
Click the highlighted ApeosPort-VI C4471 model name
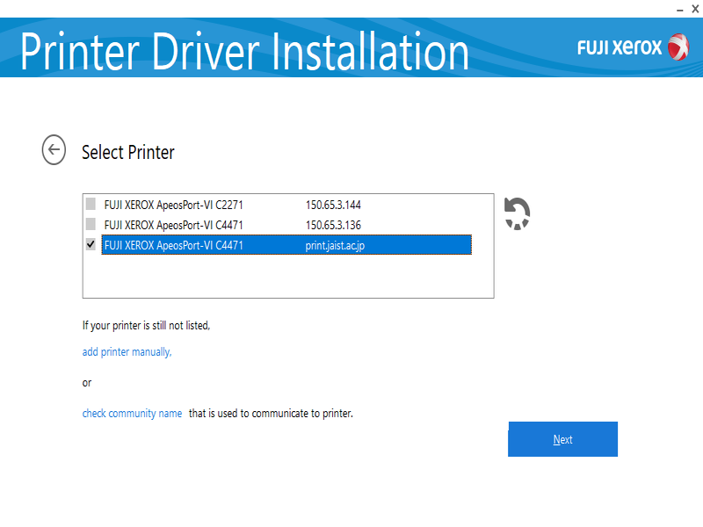[173, 246]
